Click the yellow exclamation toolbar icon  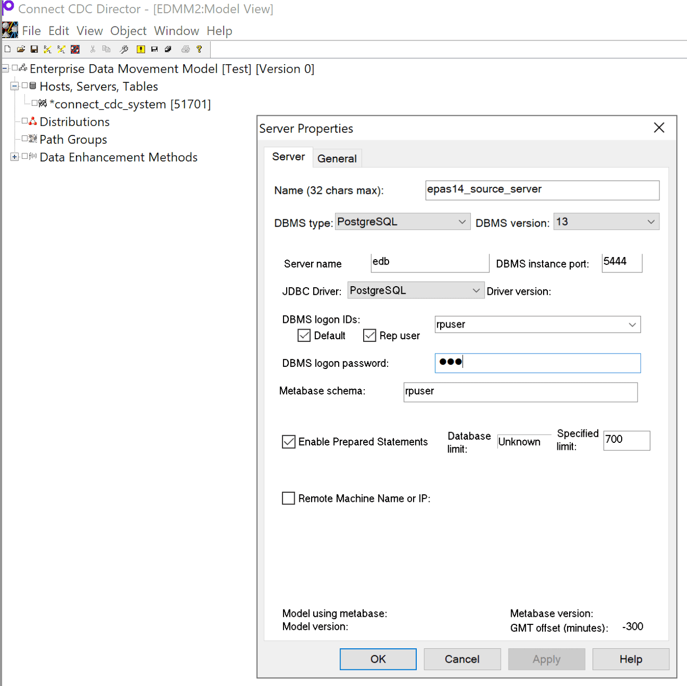click(x=141, y=49)
